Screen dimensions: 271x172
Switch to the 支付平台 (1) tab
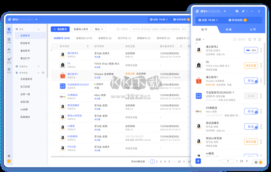coord(124,38)
